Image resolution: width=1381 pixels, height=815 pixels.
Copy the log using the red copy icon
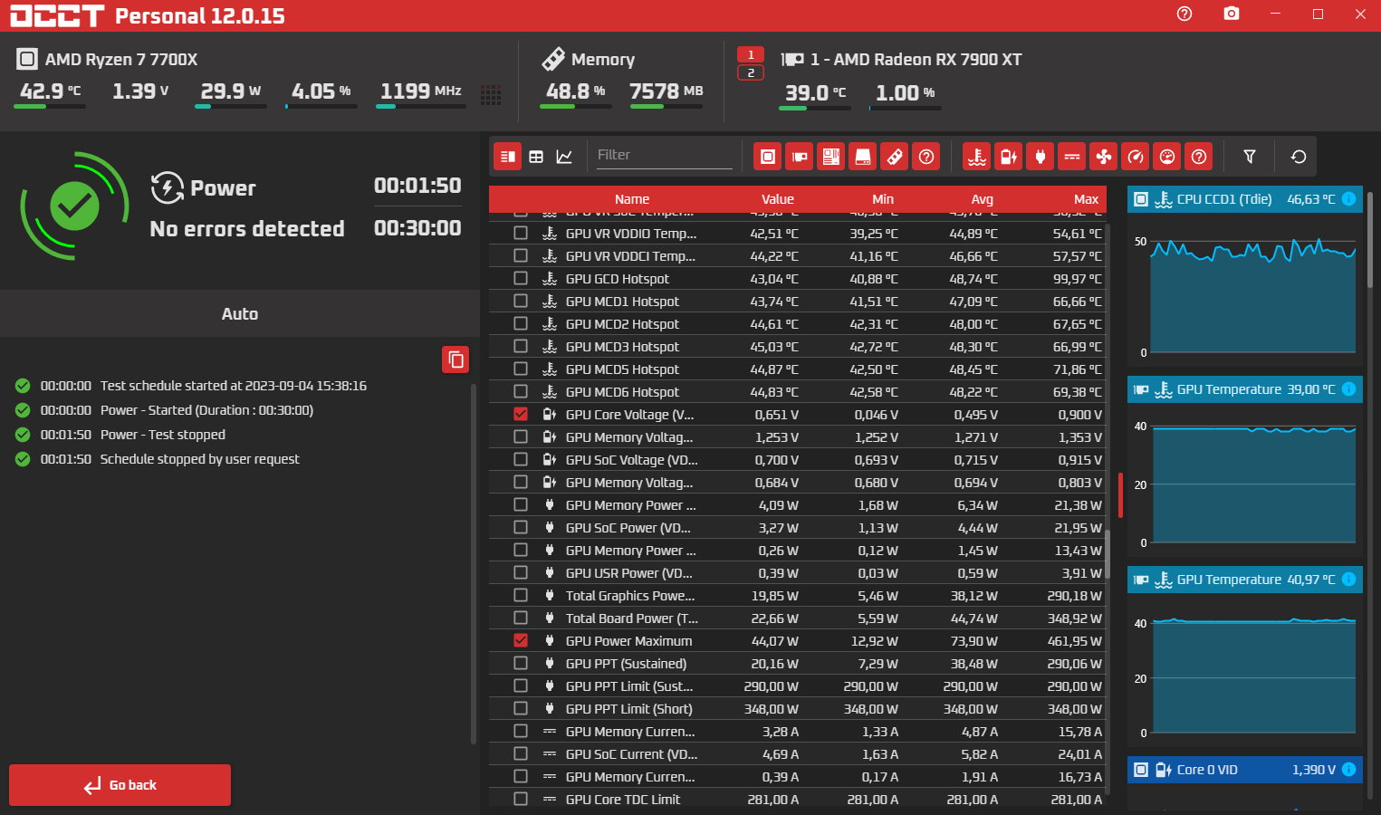[456, 360]
